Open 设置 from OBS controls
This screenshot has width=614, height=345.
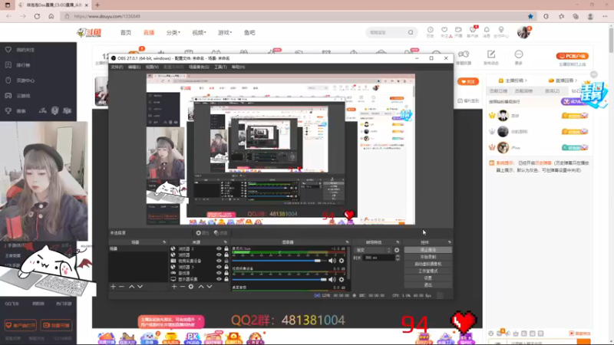coord(428,278)
